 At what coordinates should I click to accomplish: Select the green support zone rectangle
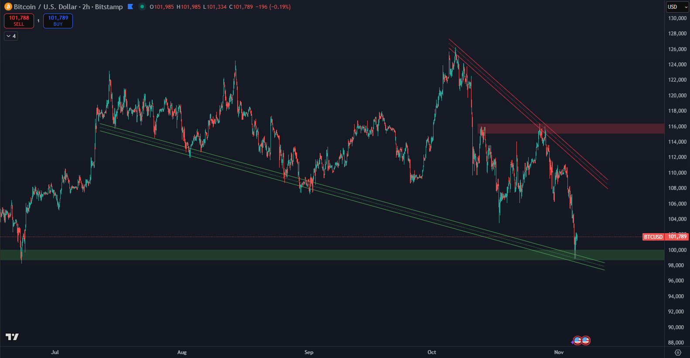(x=305, y=255)
